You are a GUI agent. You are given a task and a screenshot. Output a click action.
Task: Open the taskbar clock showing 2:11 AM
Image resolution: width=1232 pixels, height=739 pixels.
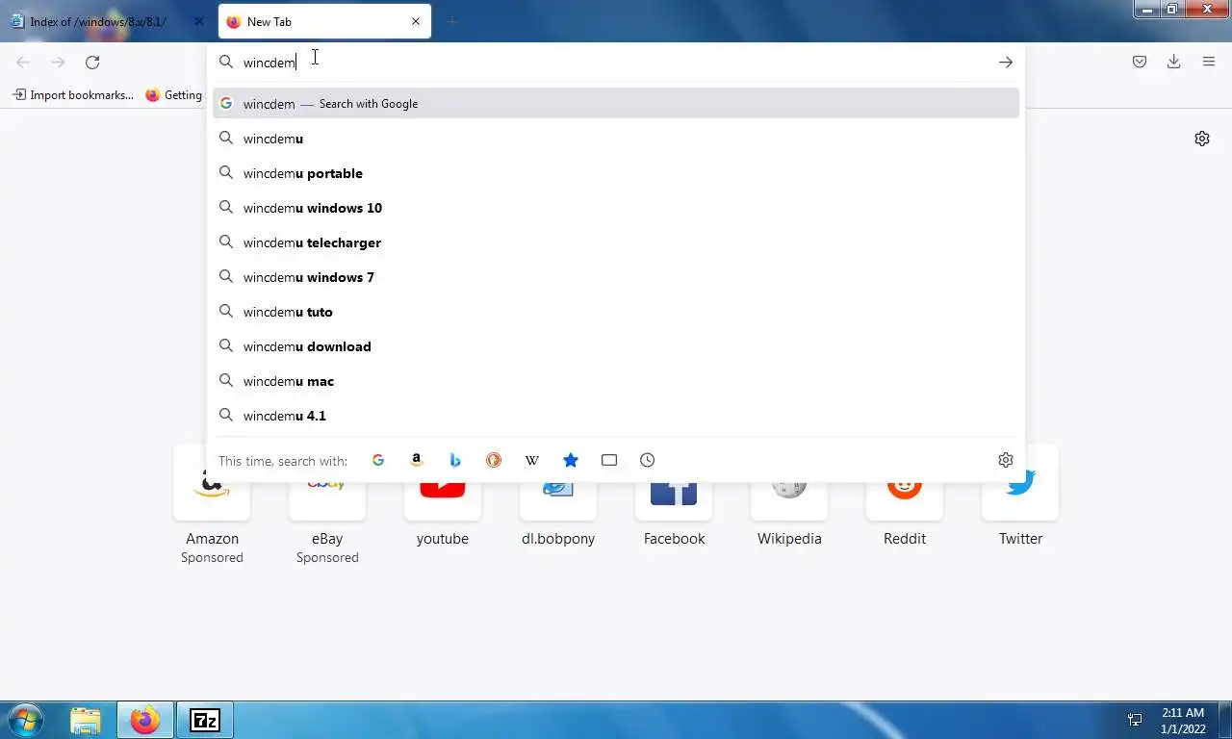(x=1183, y=720)
